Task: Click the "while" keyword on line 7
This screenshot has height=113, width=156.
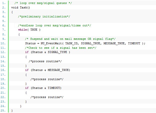Action: 22,30
